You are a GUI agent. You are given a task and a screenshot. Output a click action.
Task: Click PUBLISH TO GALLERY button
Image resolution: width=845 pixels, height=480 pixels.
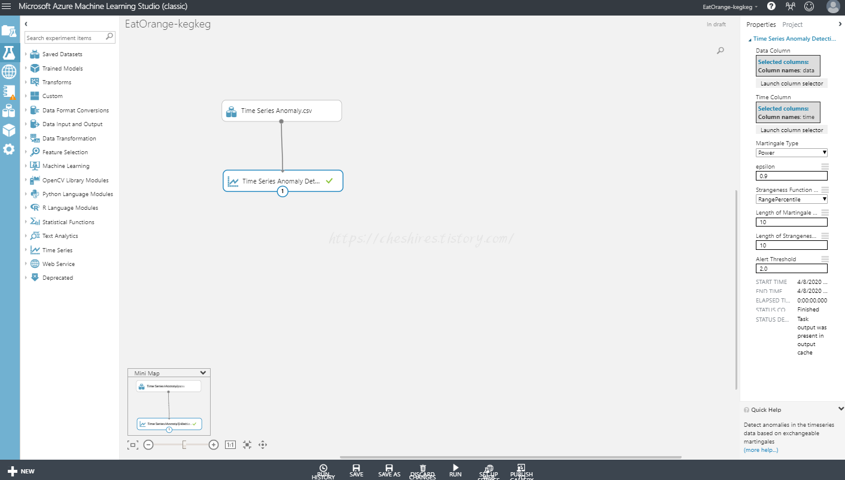521,472
